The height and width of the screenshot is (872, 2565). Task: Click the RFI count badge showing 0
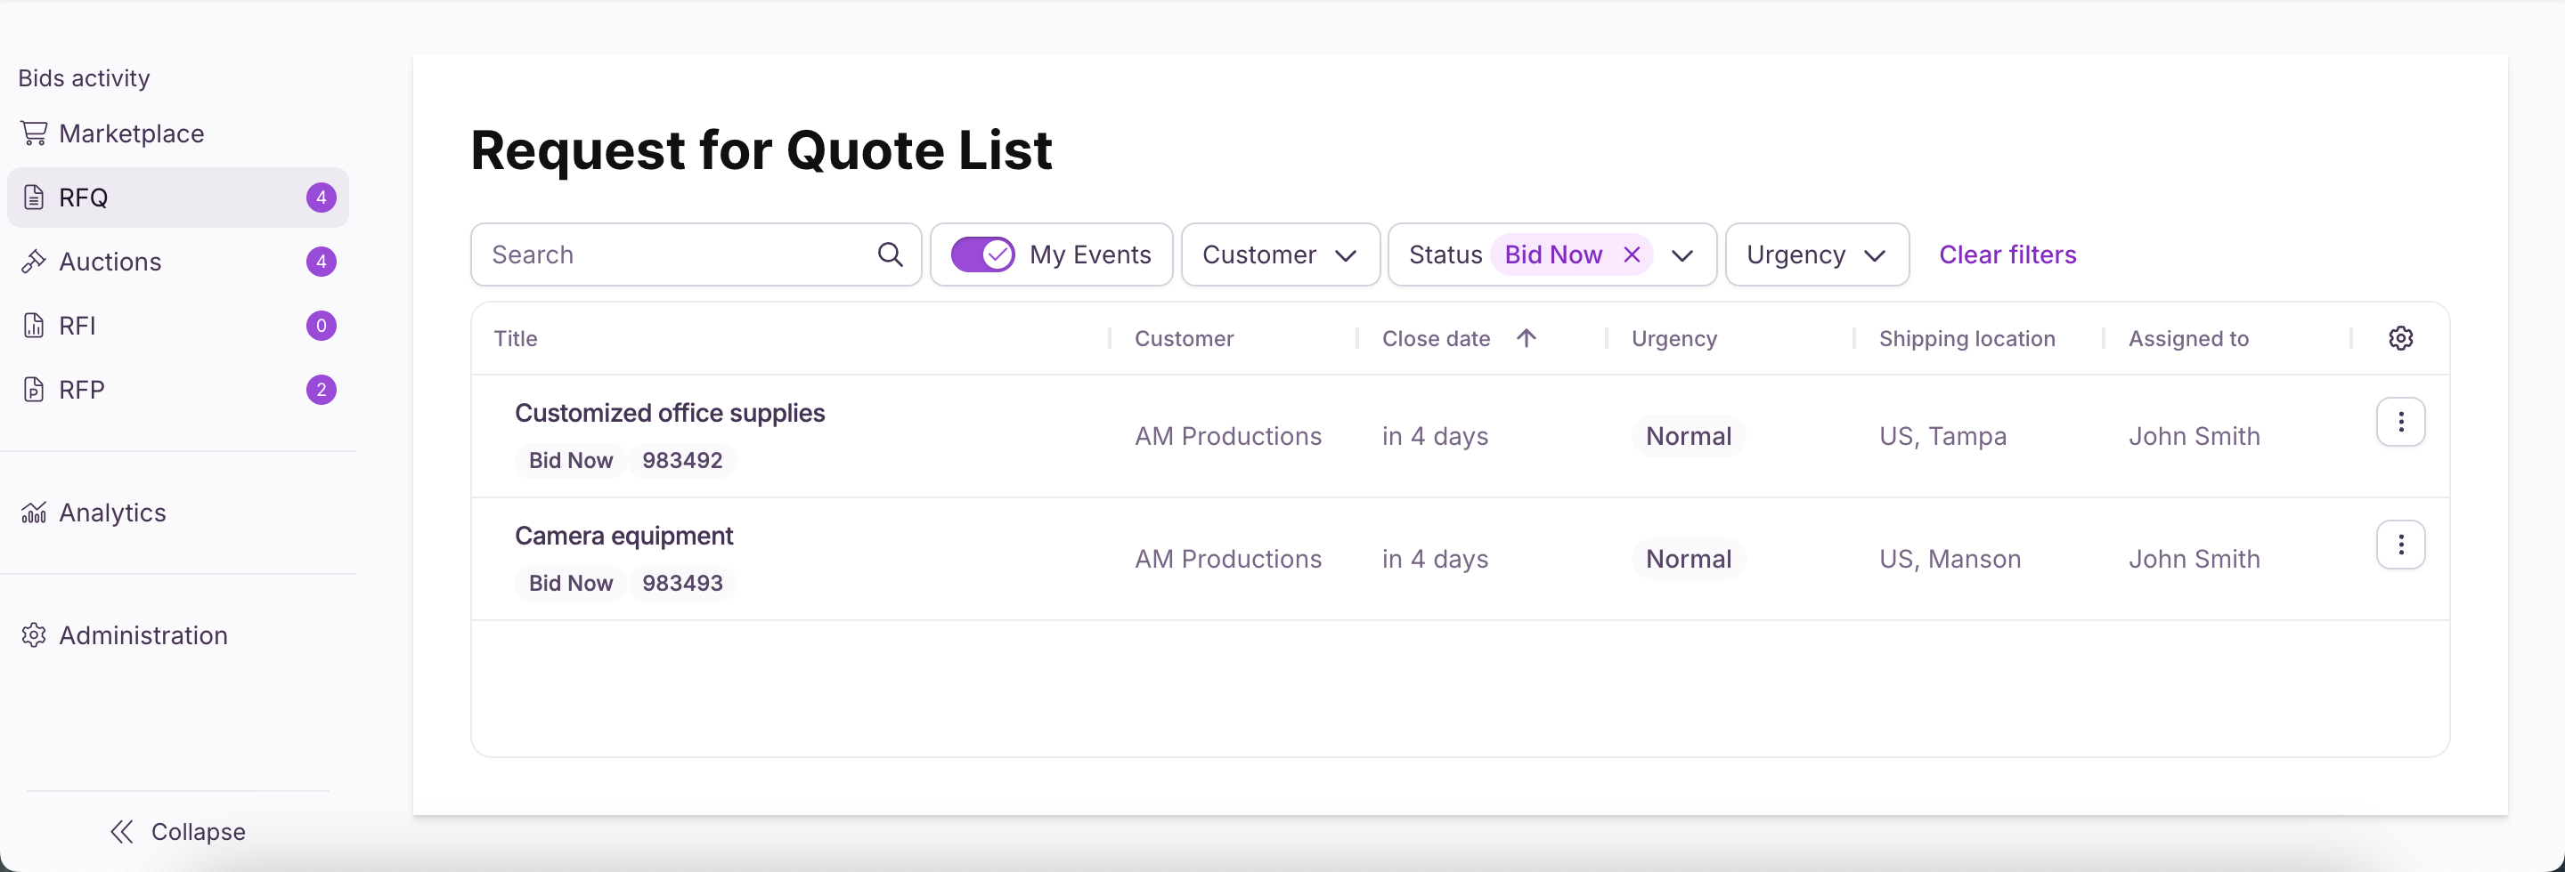pos(321,325)
